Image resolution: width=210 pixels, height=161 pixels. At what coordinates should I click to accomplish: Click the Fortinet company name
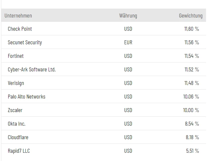coord(16,56)
